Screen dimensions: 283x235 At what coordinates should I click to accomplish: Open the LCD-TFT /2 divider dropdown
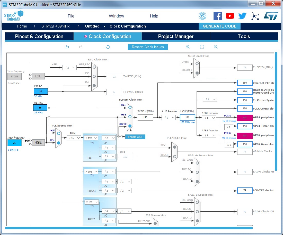[124, 191]
